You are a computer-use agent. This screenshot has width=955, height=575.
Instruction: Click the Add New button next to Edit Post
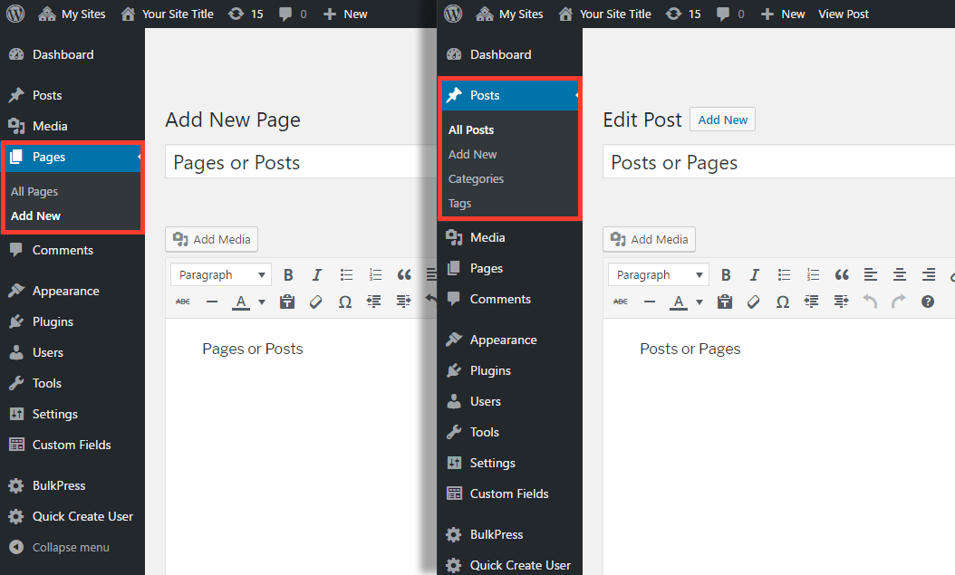(722, 119)
